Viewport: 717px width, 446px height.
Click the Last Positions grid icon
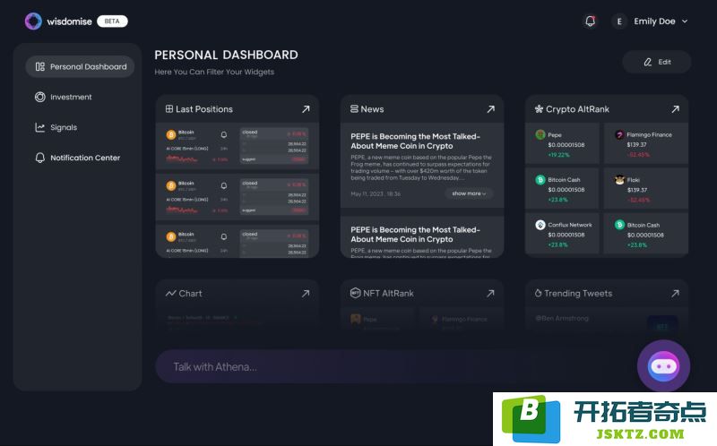(x=169, y=108)
